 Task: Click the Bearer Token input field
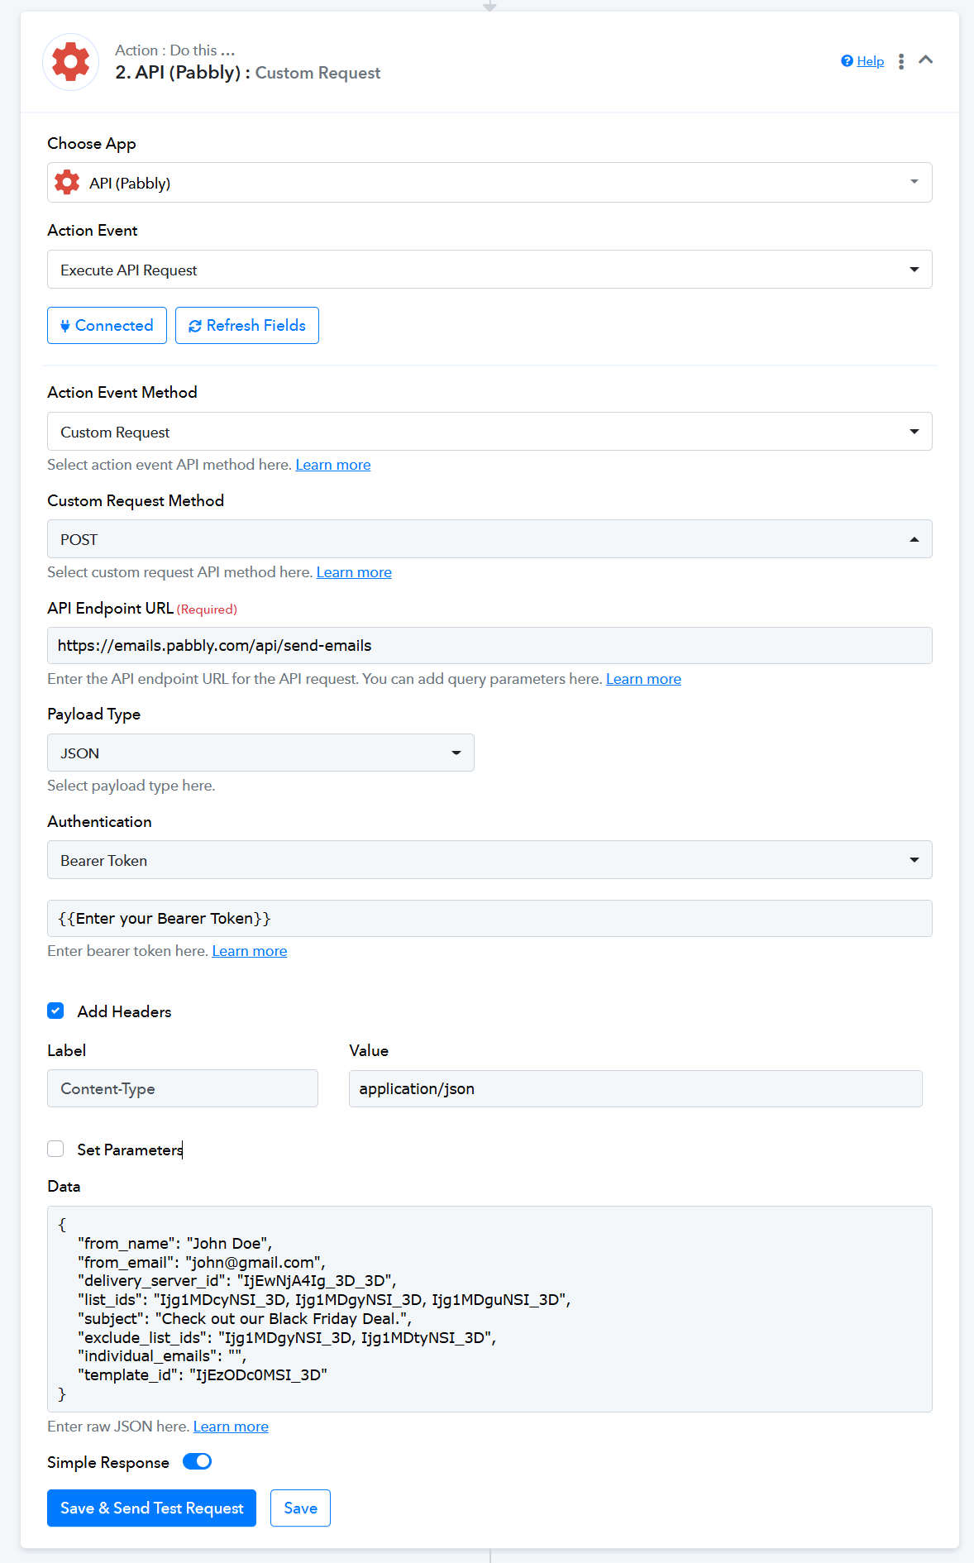(489, 918)
